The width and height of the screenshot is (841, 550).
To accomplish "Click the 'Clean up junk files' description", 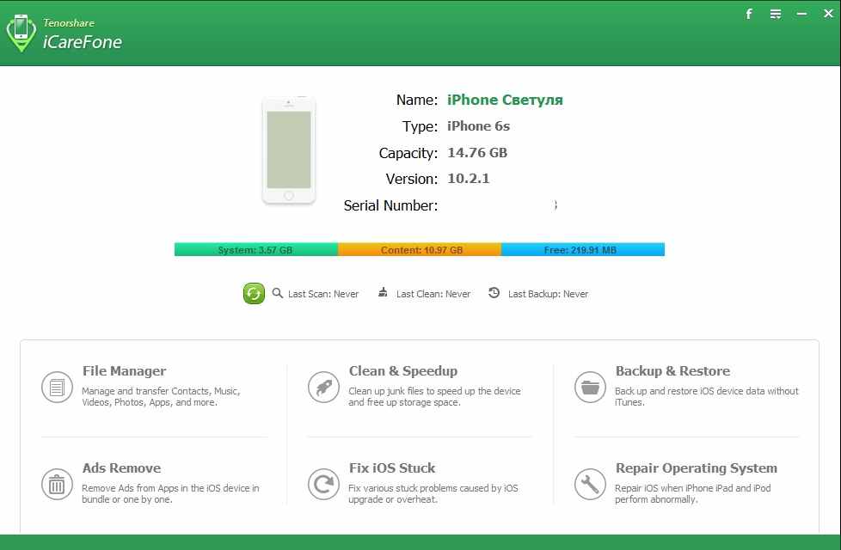I will click(x=434, y=397).
